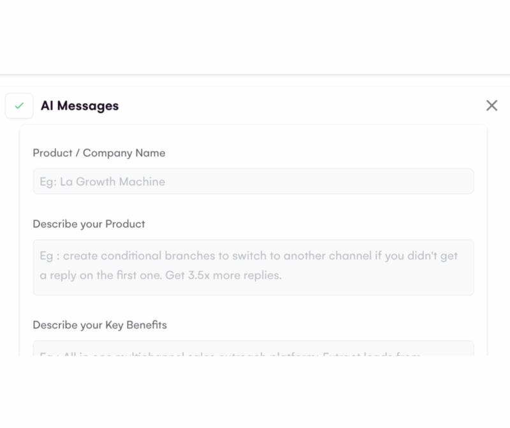Toggle the AI Messages check box
510x428 pixels.
pos(19,106)
